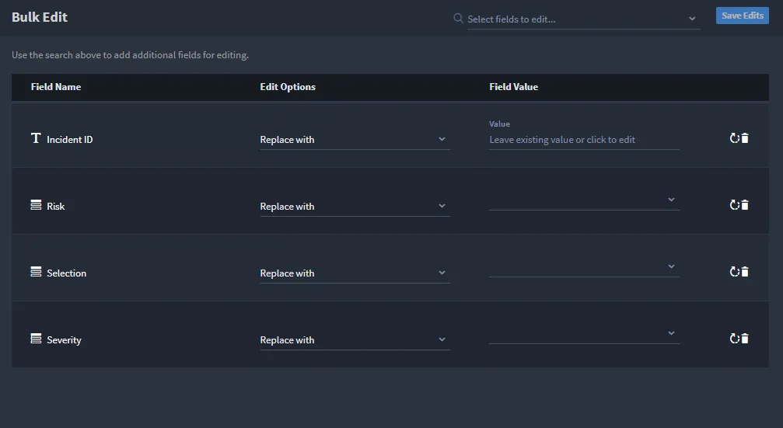Click the Incident ID field label

[x=70, y=140]
